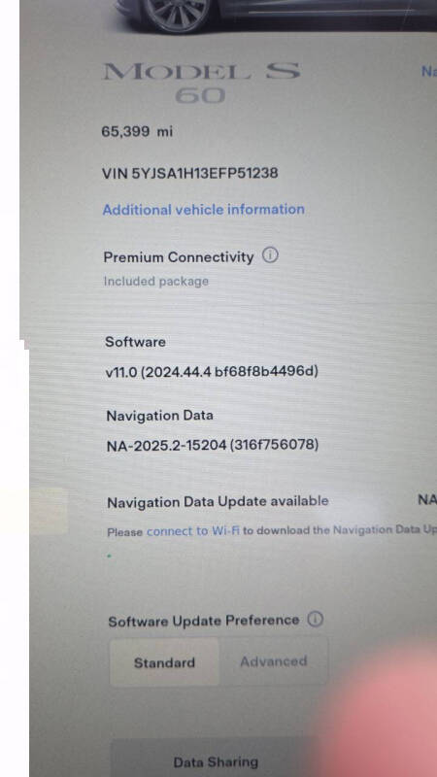Tap the Model S 60 badge
The image size is (437, 777).
click(x=201, y=84)
